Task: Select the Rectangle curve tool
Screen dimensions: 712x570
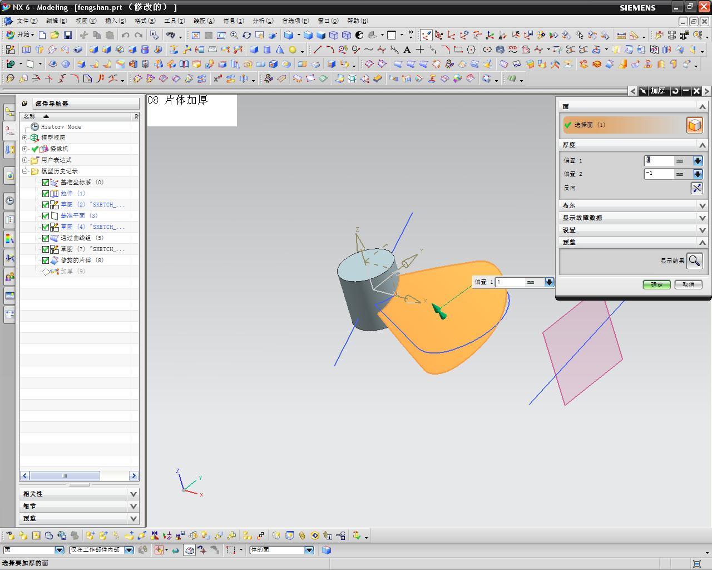Action: pos(458,50)
